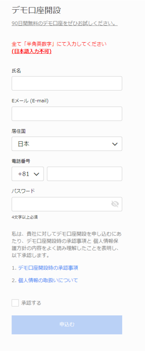Open デモ口座開設時の承認事項 link
The width and height of the screenshot is (145, 351).
pyautogui.click(x=48, y=268)
